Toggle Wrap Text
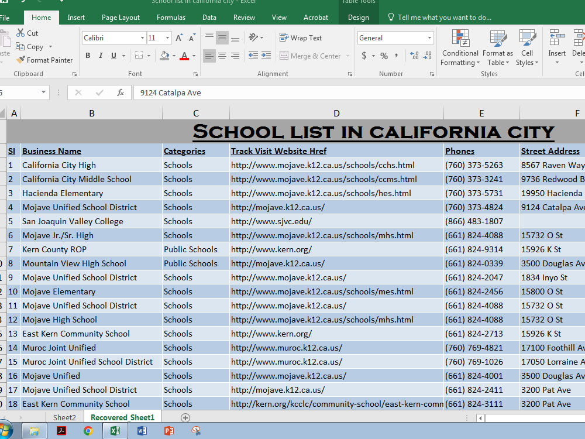This screenshot has height=439, width=585. pos(301,37)
